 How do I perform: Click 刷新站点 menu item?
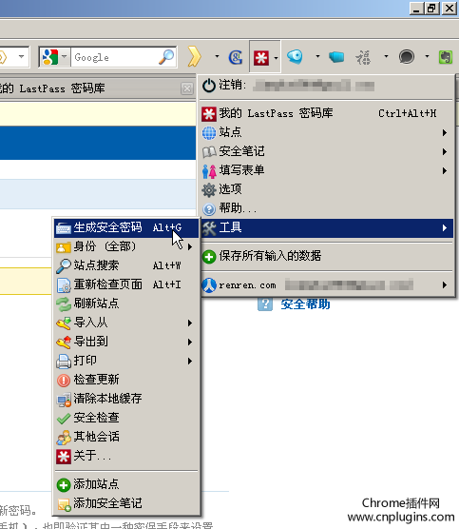(126, 304)
